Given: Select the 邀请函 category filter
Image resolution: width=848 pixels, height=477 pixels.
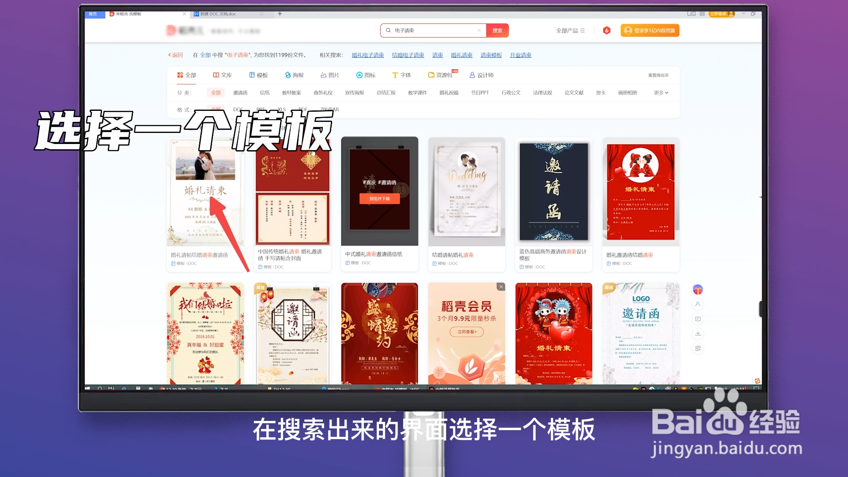Looking at the screenshot, I should (x=240, y=92).
